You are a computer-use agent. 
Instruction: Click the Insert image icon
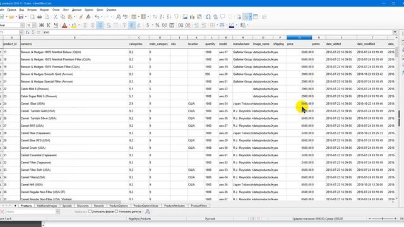(x=185, y=17)
